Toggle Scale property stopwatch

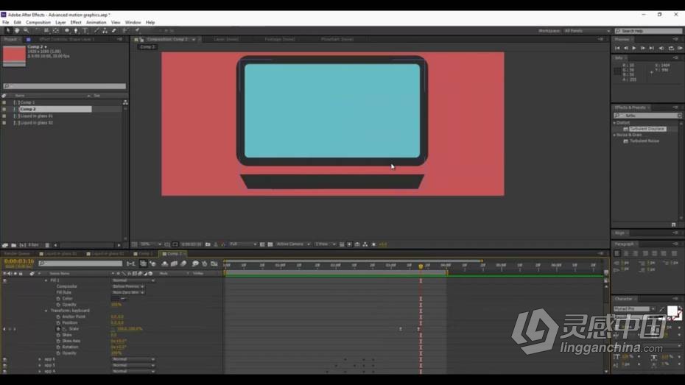tap(58, 329)
